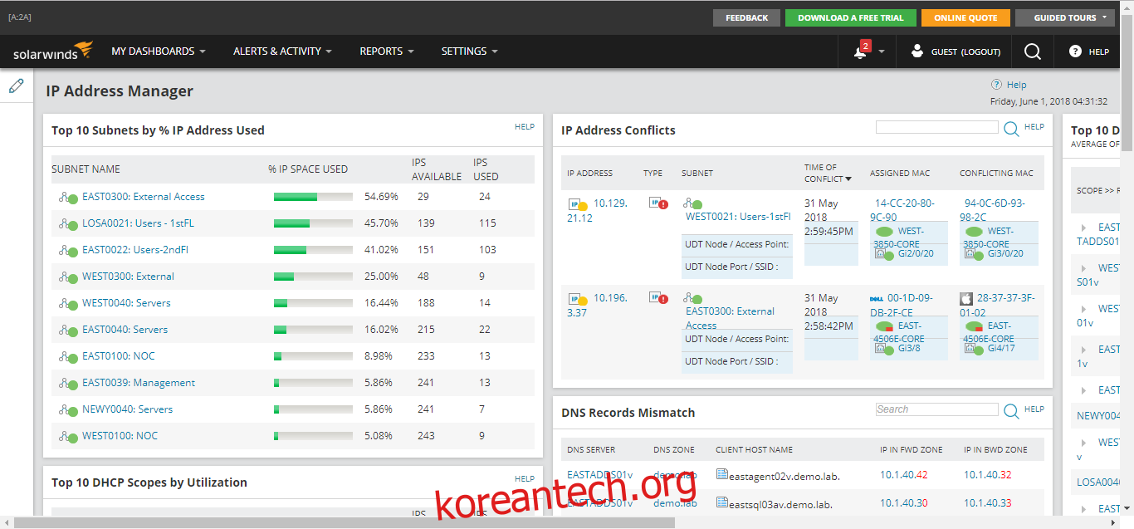Open the Settings menu
The width and height of the screenshot is (1134, 529).
tap(470, 51)
